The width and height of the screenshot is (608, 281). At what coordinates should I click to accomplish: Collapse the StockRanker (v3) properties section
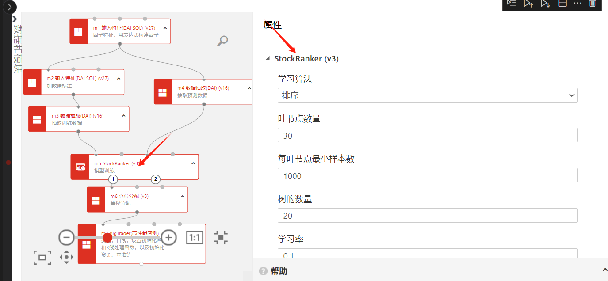(x=268, y=58)
